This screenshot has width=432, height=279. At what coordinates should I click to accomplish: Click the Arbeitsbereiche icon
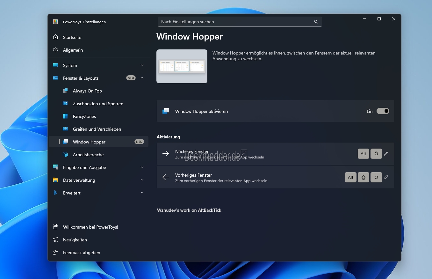coord(65,155)
